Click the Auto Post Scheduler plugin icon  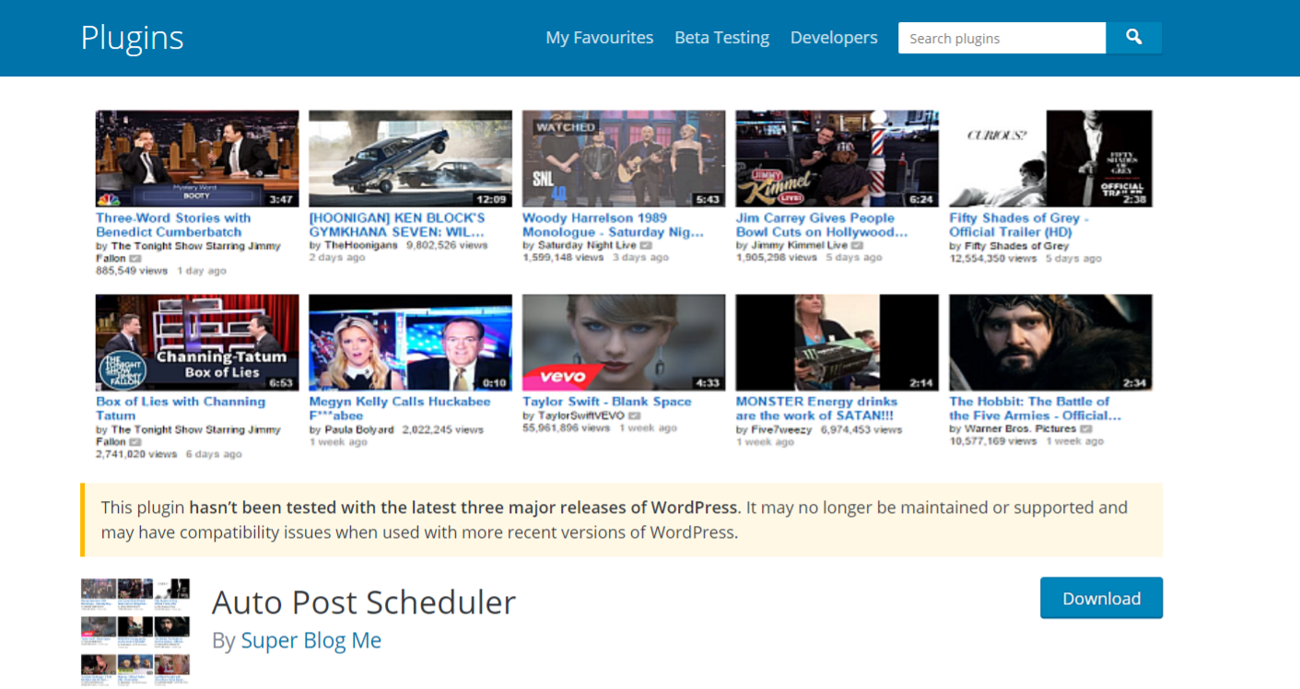coord(135,631)
